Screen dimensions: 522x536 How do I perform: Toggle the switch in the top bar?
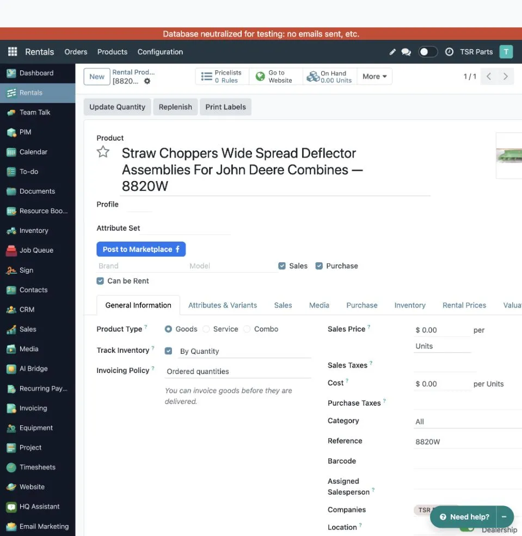click(428, 52)
